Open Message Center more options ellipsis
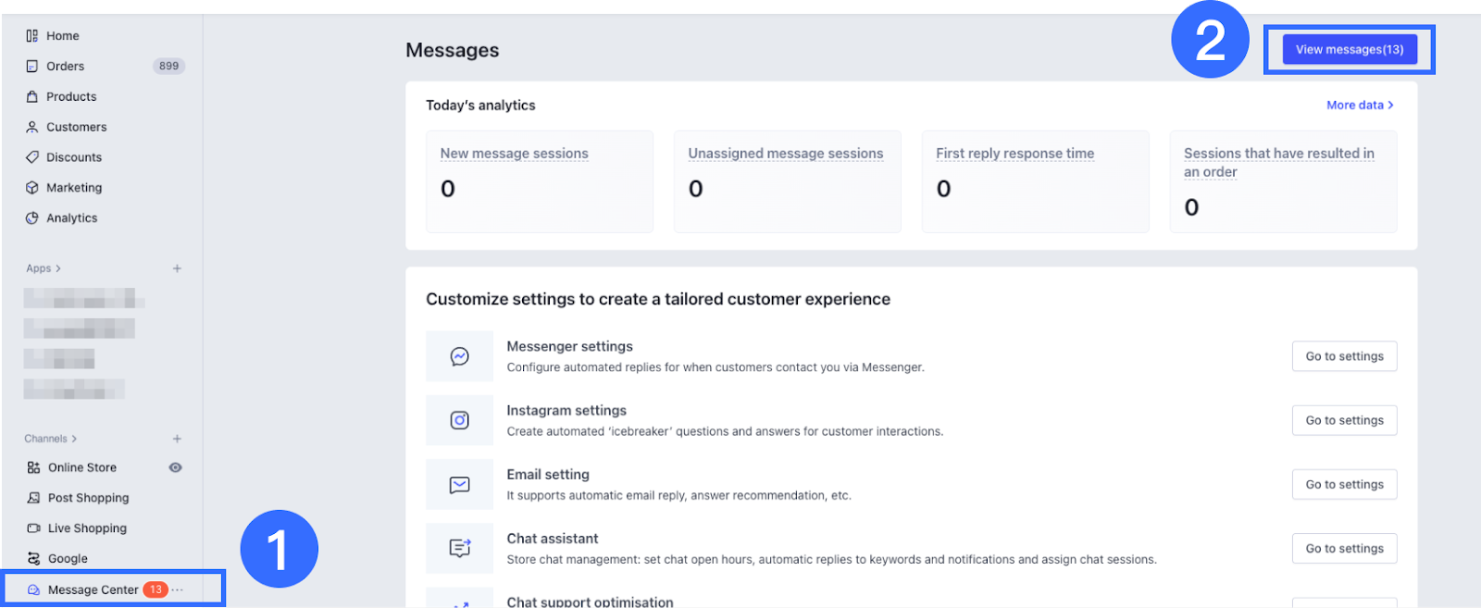 [x=178, y=589]
